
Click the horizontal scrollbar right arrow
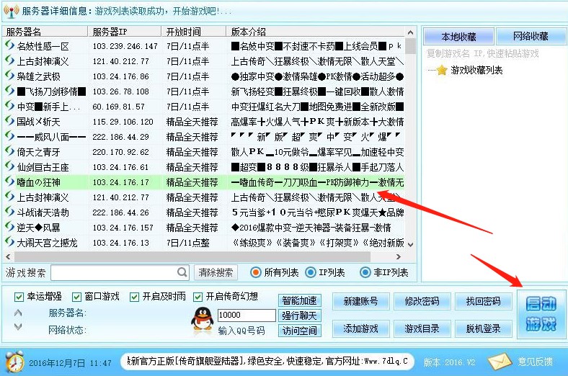(399, 256)
